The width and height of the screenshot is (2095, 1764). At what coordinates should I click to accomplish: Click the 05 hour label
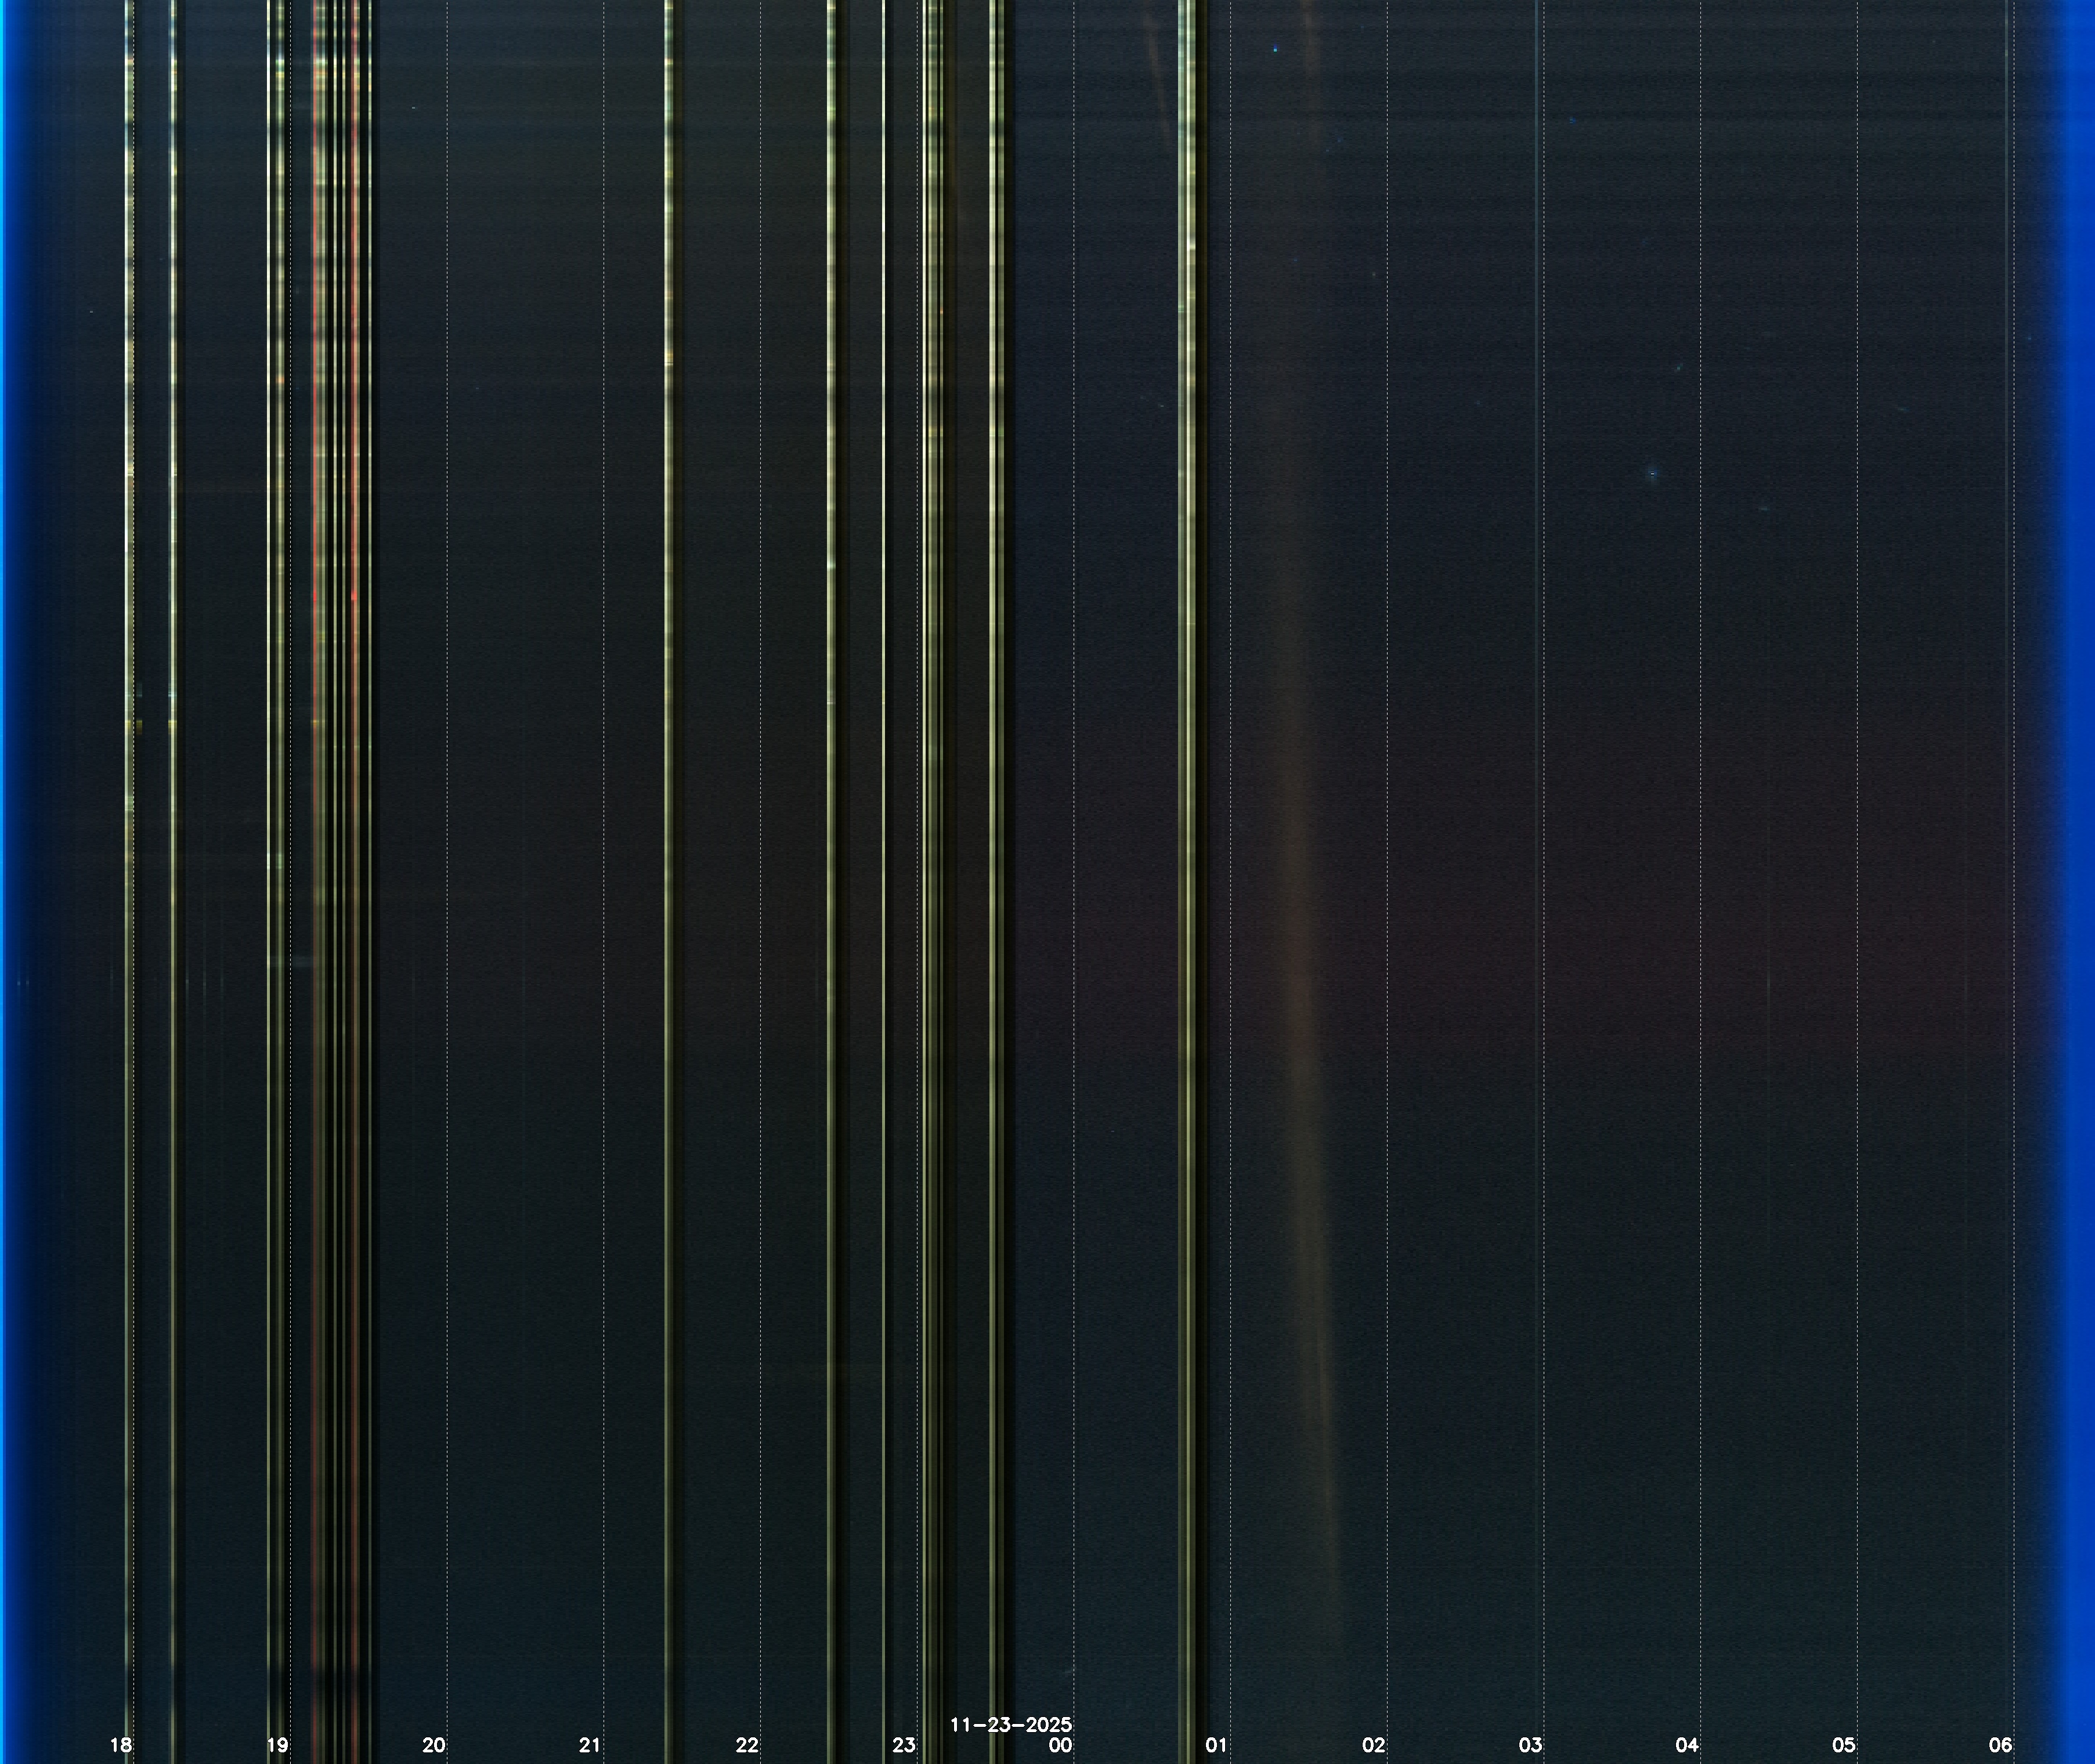(x=1843, y=1745)
